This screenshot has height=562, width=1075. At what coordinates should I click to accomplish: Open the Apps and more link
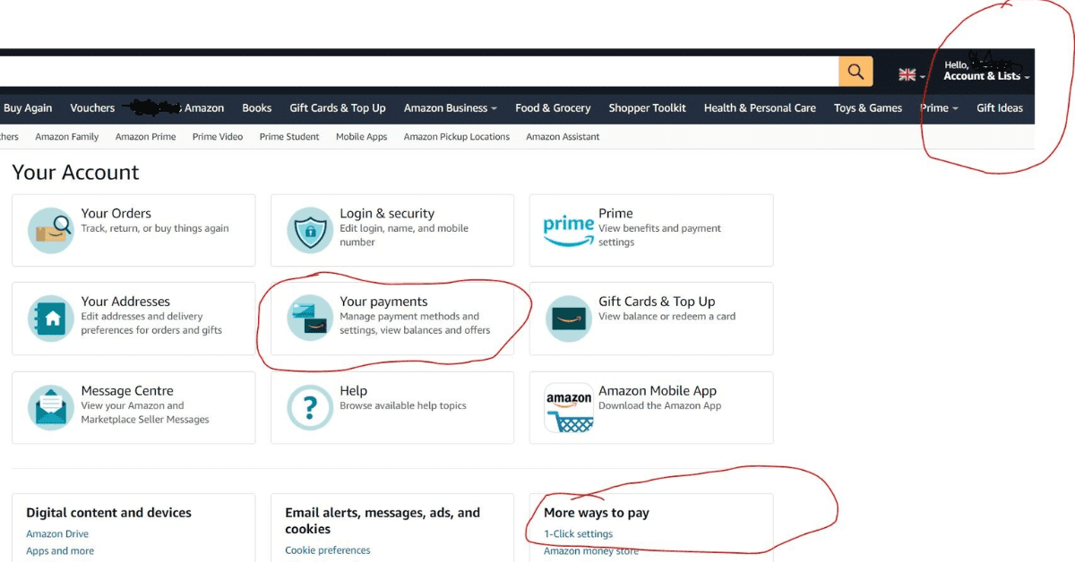(x=60, y=551)
